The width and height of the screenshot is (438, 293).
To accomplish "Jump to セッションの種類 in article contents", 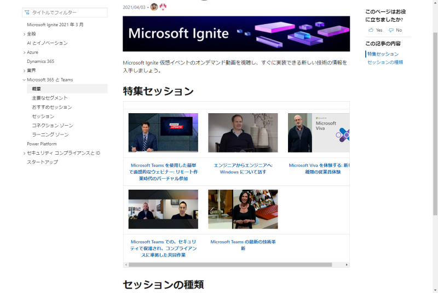I will coord(385,62).
